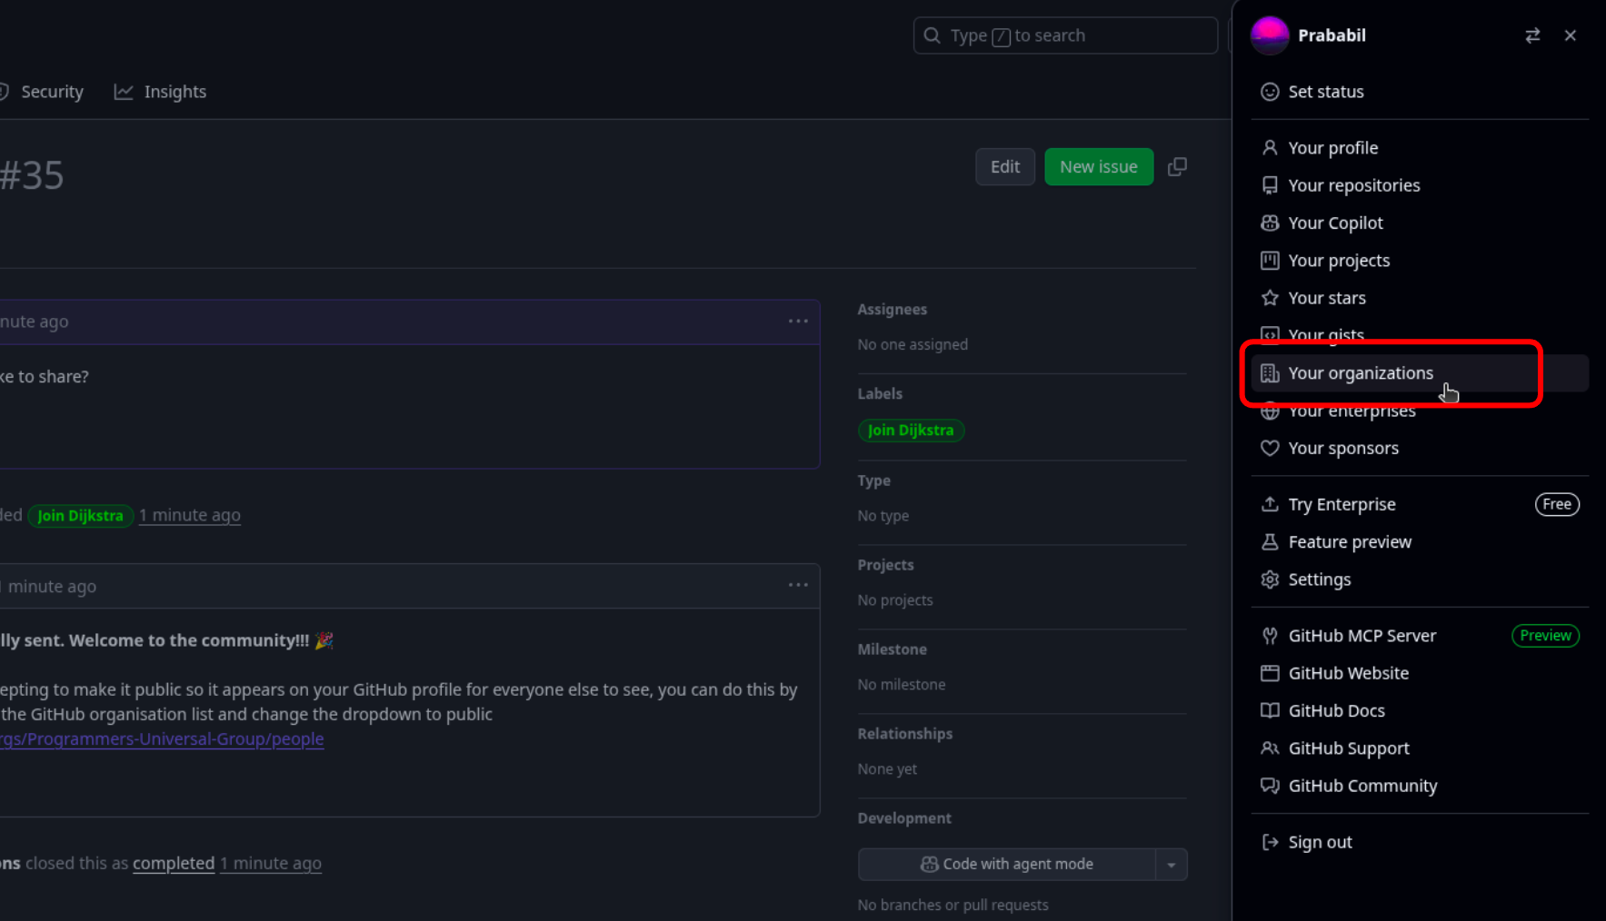1606x921 pixels.
Task: Open the second comment kebab menu
Action: (x=798, y=585)
